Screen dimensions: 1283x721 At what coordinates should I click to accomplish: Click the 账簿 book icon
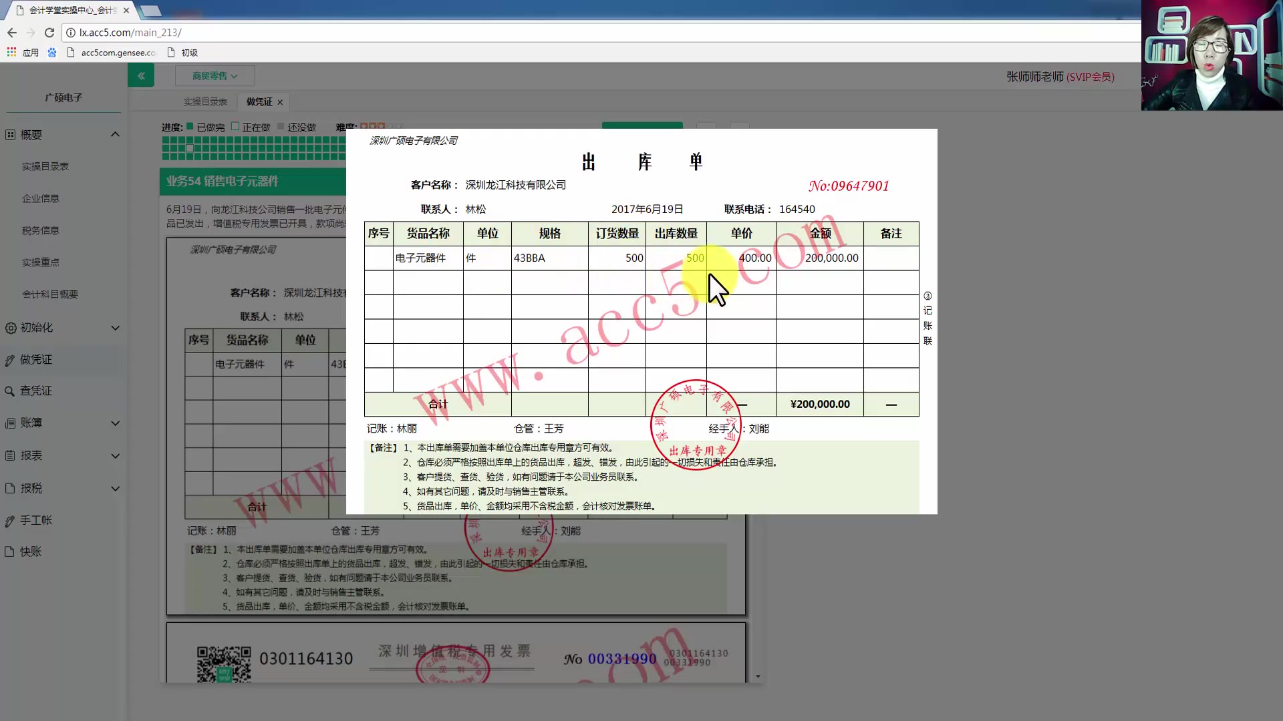10,423
